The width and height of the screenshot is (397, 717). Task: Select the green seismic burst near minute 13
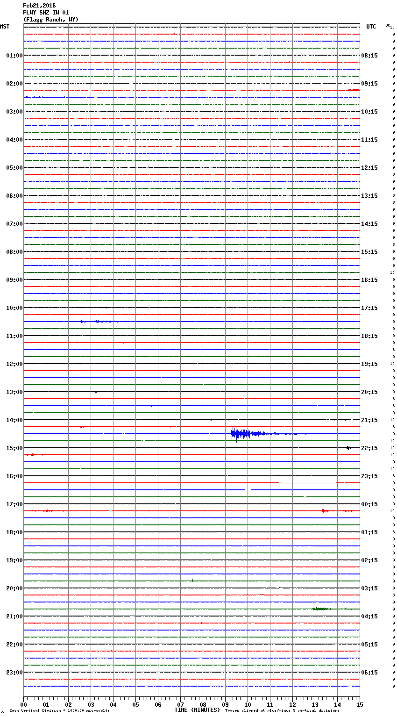[321, 609]
